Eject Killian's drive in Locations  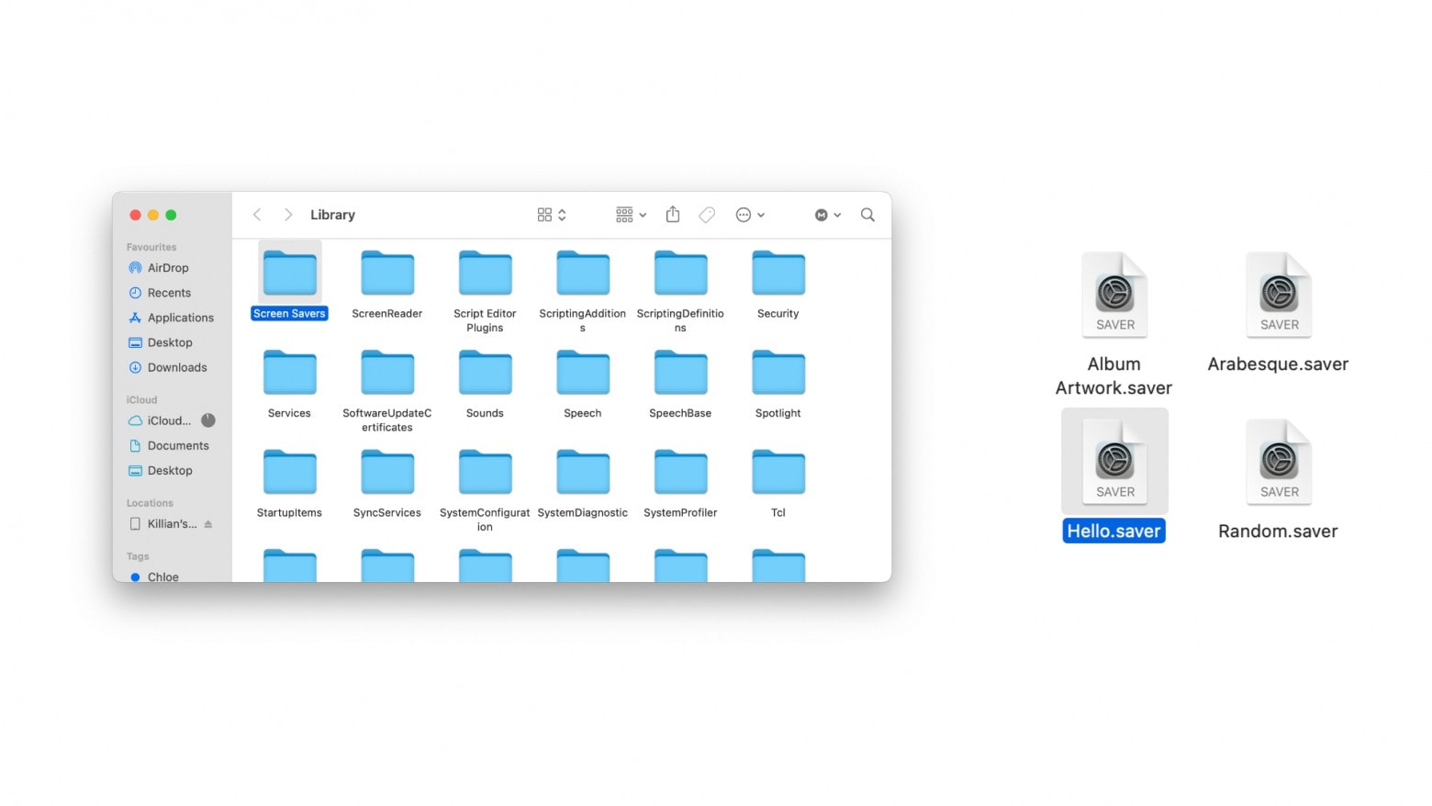tap(208, 523)
